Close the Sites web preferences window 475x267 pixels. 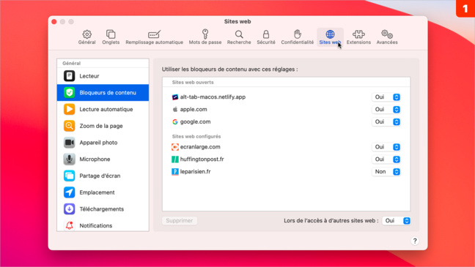click(x=54, y=22)
